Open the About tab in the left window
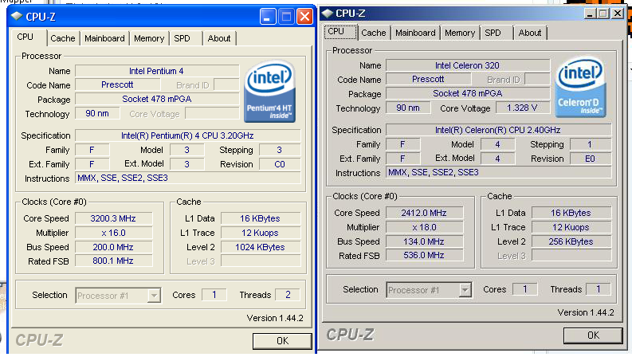The width and height of the screenshot is (632, 357). [219, 38]
